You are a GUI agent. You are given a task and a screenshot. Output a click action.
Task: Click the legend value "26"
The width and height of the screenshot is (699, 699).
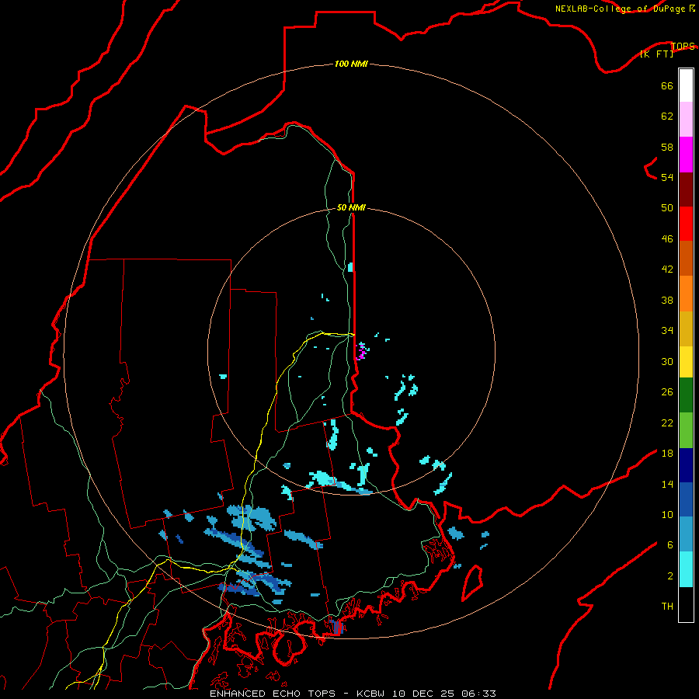667,392
